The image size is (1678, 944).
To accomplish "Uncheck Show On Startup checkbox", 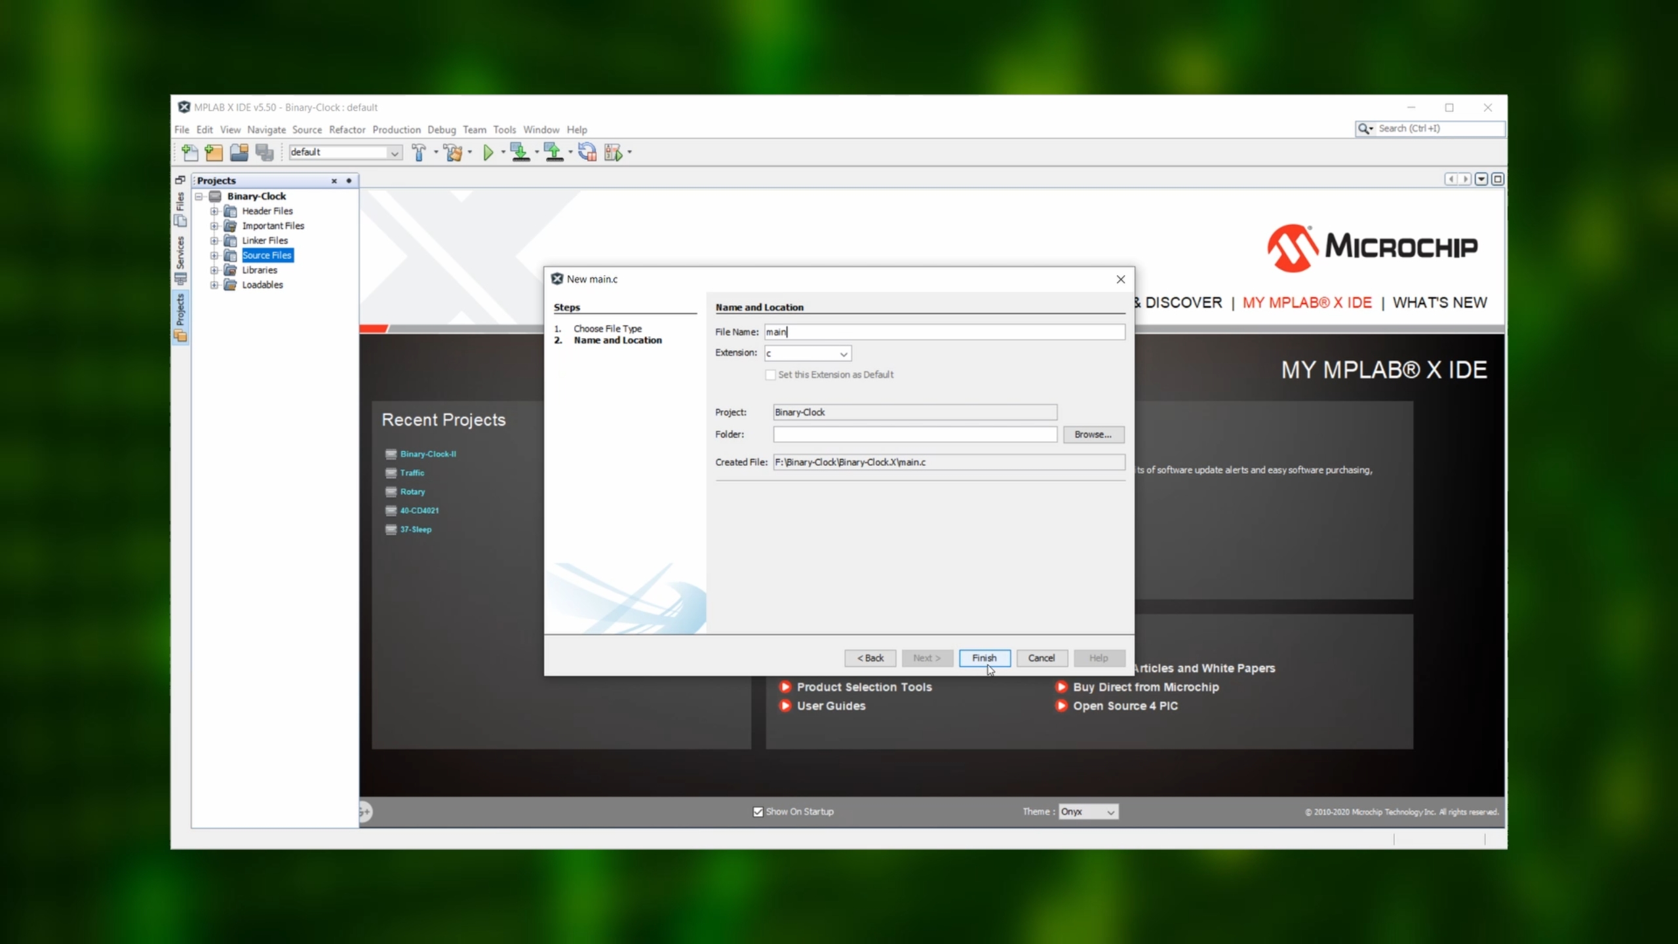I will (758, 812).
